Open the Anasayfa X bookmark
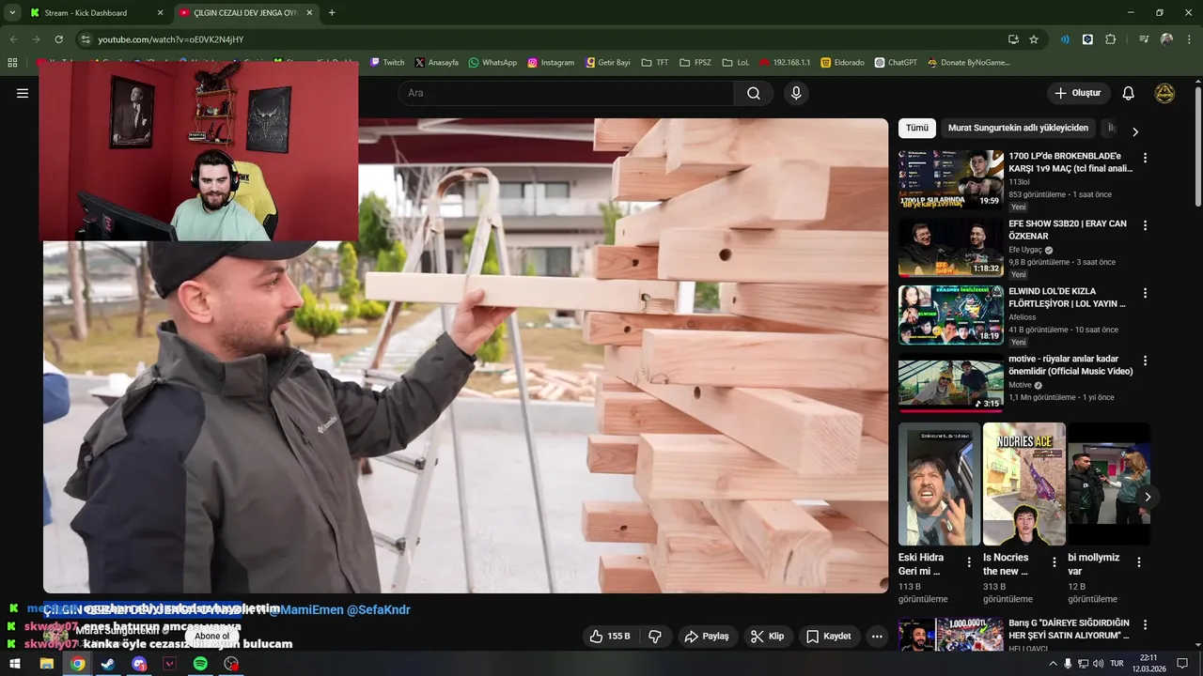Screen dimensions: 1203x676 pos(436,63)
